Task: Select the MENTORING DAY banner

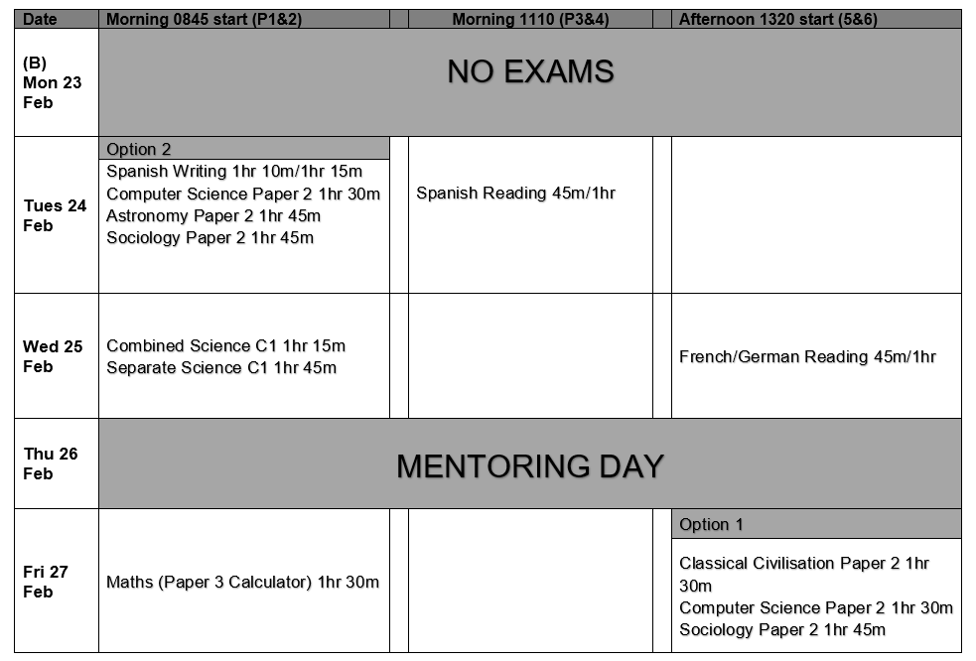Action: pos(530,465)
